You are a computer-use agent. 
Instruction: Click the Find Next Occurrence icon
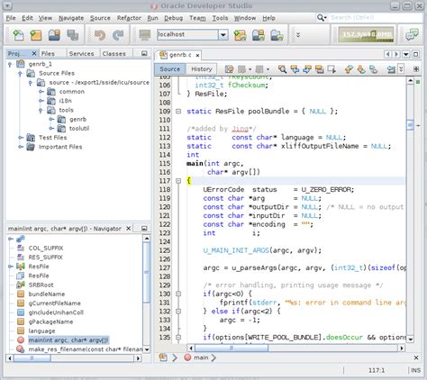coord(307,69)
